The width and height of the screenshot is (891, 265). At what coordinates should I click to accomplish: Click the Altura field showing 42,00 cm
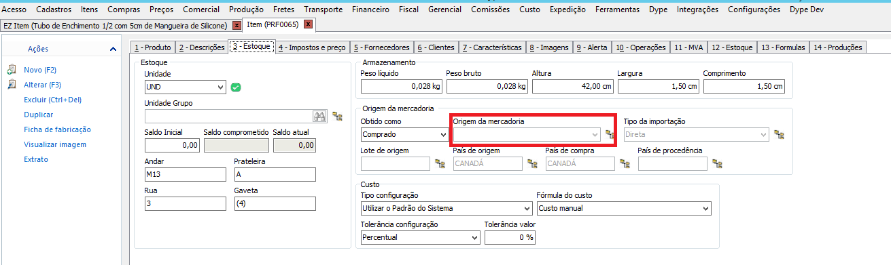(572, 87)
